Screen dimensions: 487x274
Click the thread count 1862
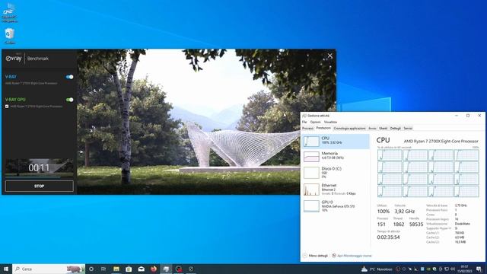[399, 224]
